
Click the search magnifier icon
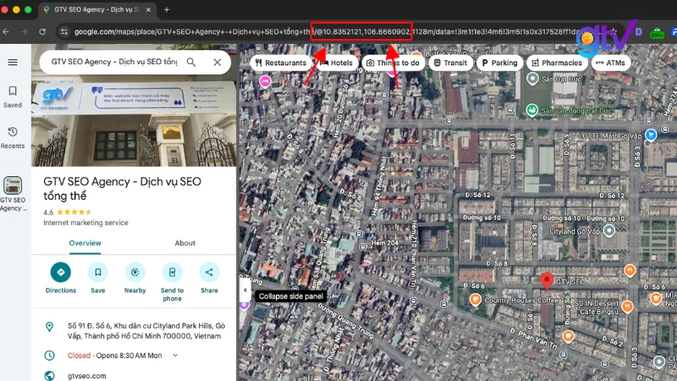(x=191, y=62)
